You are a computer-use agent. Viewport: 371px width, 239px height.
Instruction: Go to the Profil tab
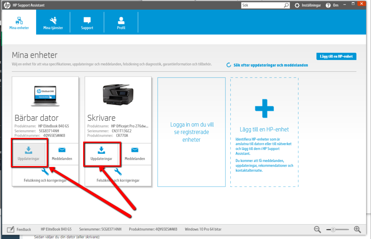(121, 22)
